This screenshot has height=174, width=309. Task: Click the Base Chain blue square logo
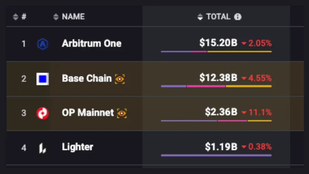point(43,79)
